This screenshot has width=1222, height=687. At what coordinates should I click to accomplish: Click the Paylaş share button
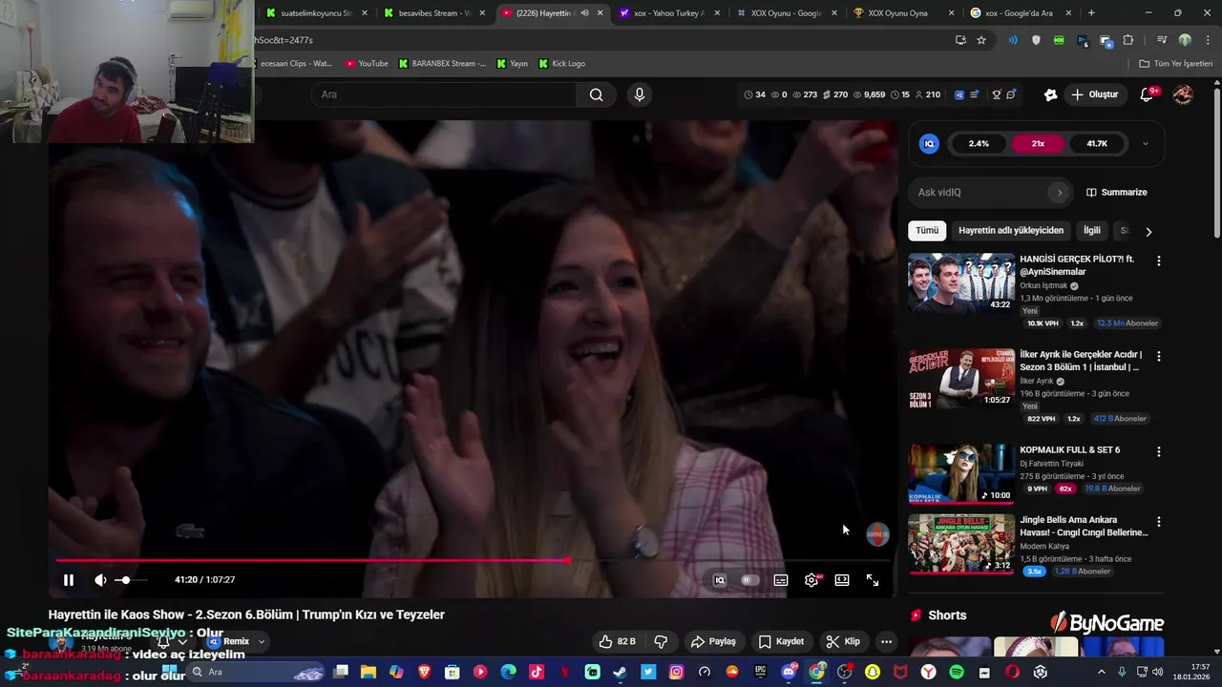point(713,641)
